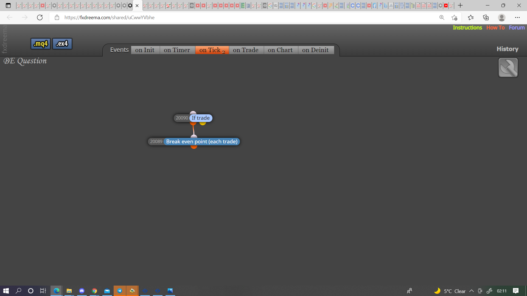
Task: Select the on Tick events tab
Action: pos(212,50)
